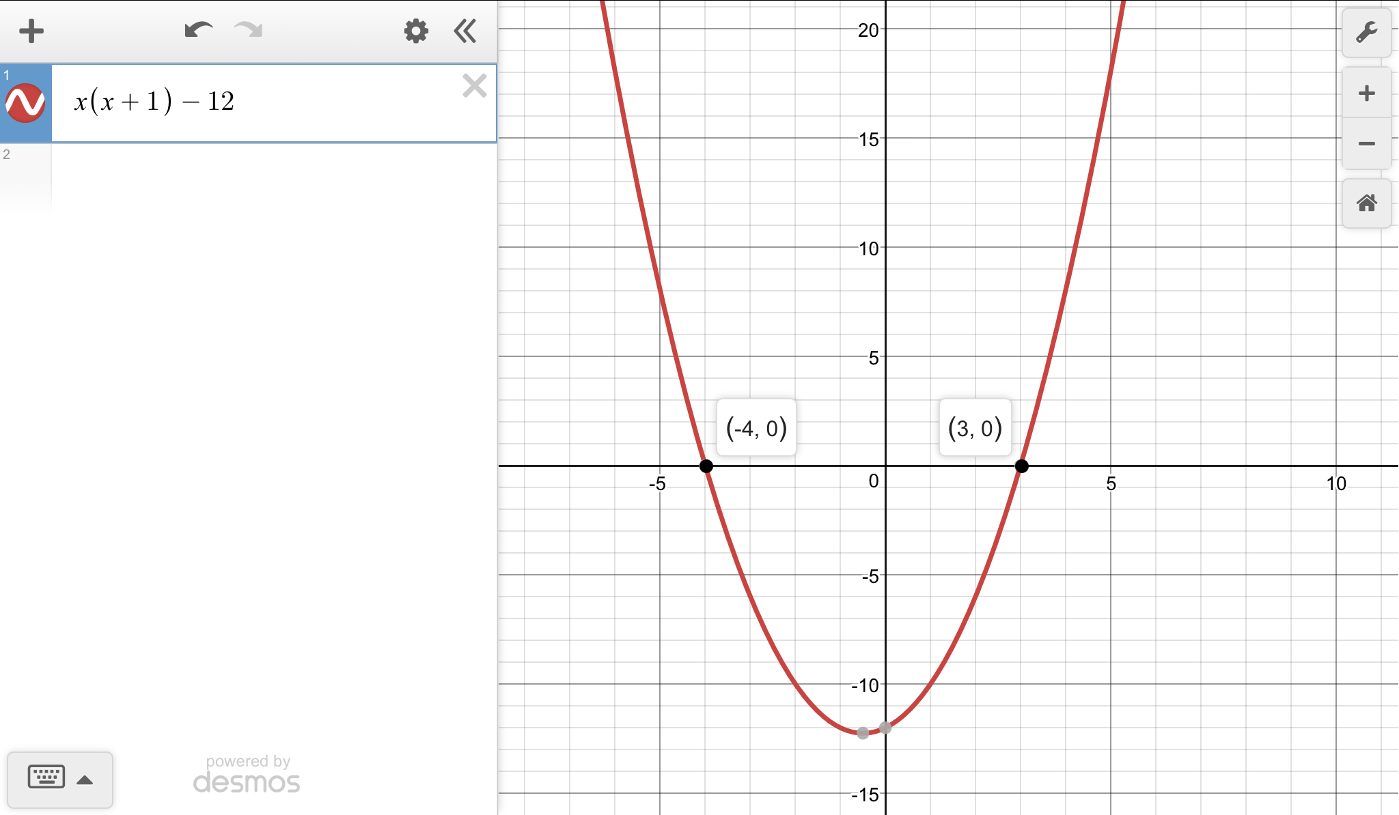This screenshot has width=1399, height=815.
Task: Expand keyboard options arrow
Action: [x=85, y=780]
